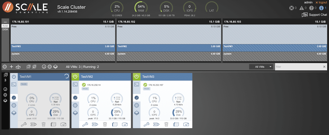The width and height of the screenshot is (329, 135).
Task: Log out via the logout link
Action: 321,3
